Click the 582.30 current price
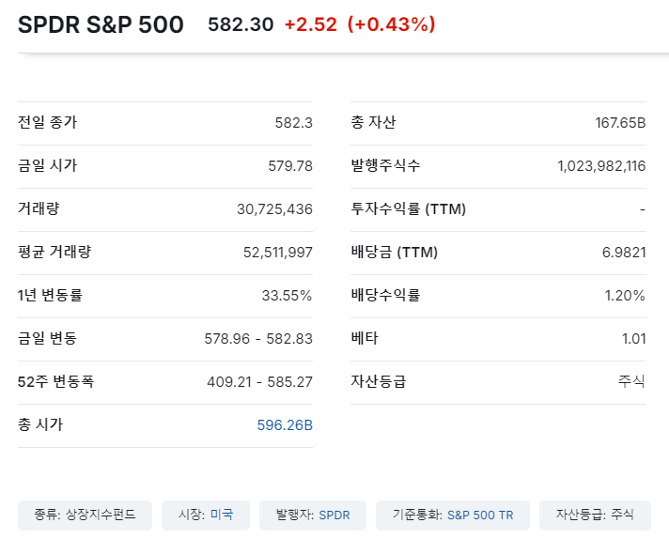669x554 pixels. [241, 25]
